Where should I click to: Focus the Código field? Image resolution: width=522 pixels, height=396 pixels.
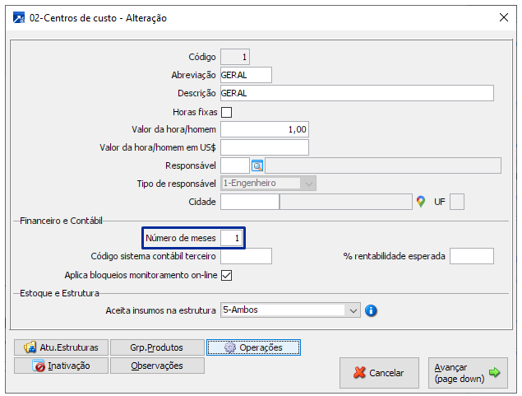pyautogui.click(x=235, y=57)
